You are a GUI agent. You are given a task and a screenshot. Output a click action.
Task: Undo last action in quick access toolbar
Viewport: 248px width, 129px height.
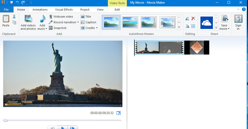click(17, 3)
